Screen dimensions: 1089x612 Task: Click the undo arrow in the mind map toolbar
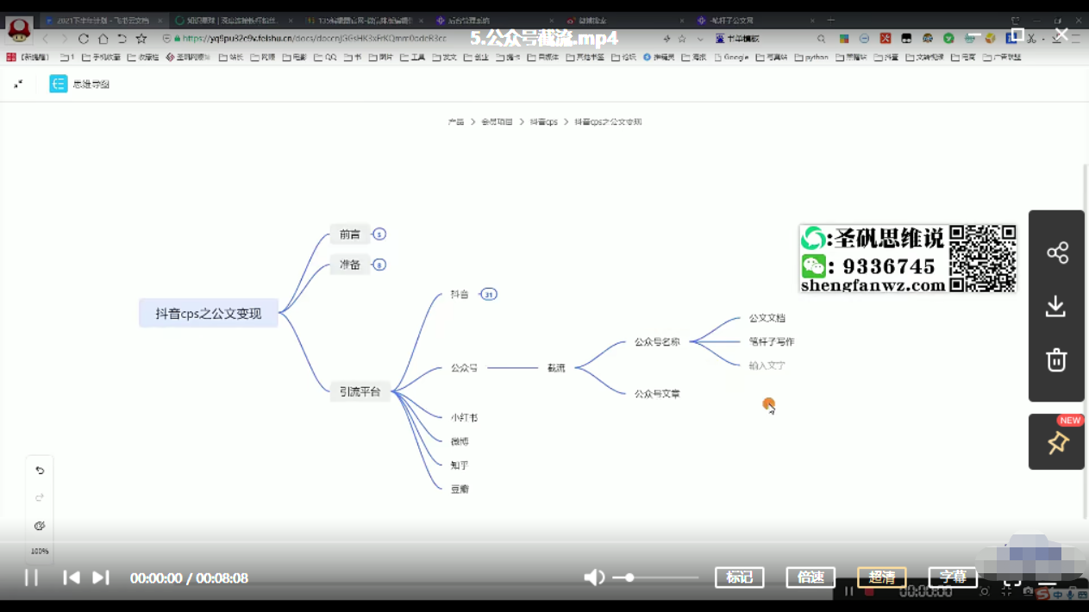pyautogui.click(x=40, y=471)
